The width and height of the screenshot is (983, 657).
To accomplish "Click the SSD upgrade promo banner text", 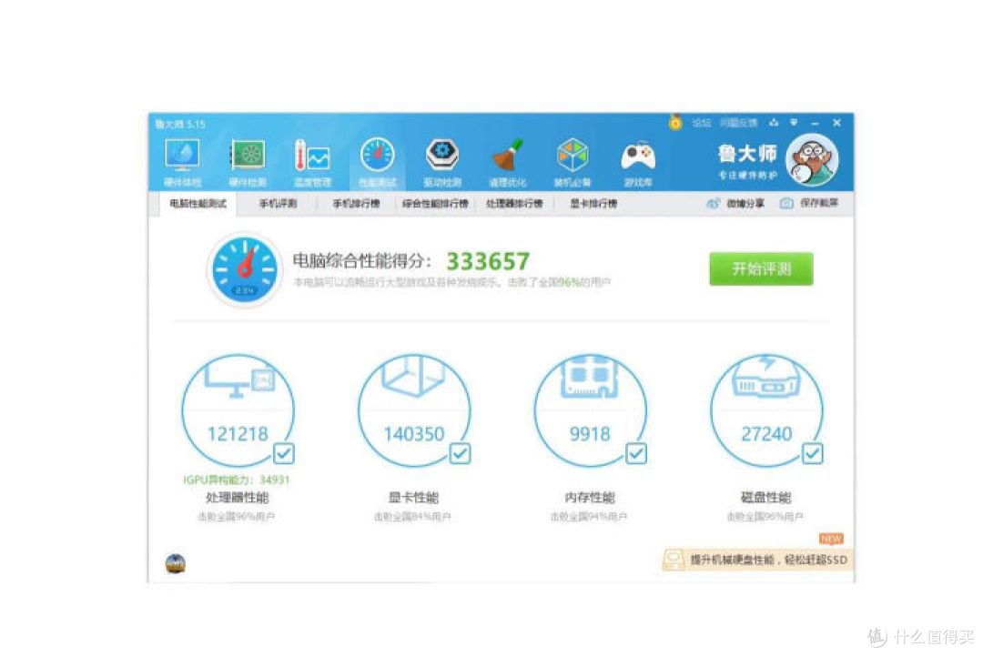I will pos(768,560).
